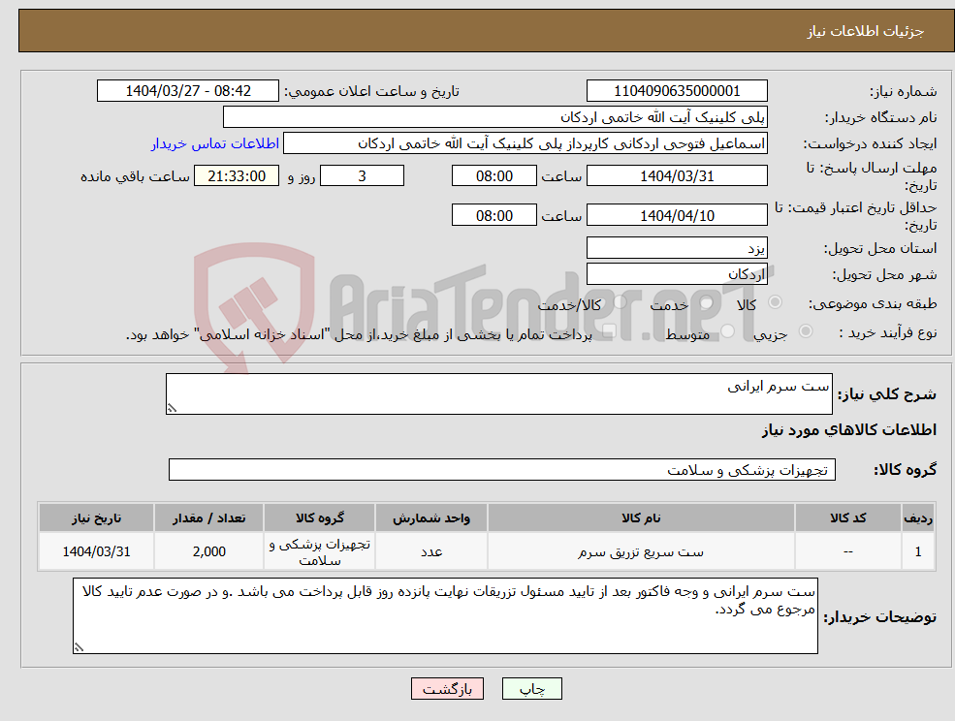Click the delivery city field اردکان
This screenshot has width=955, height=721.
click(x=677, y=274)
